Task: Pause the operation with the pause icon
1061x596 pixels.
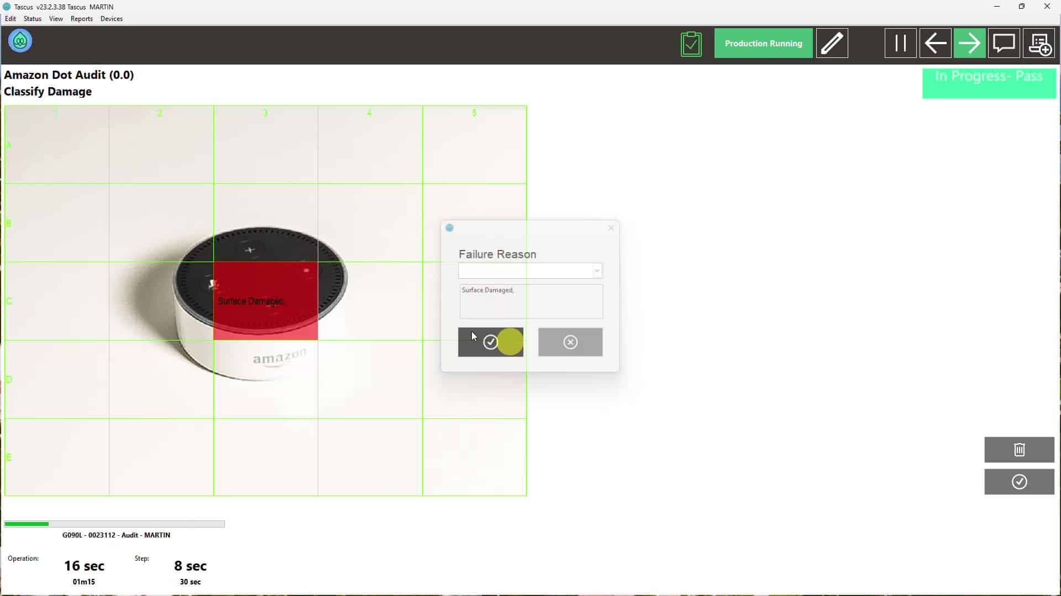Action: point(900,44)
